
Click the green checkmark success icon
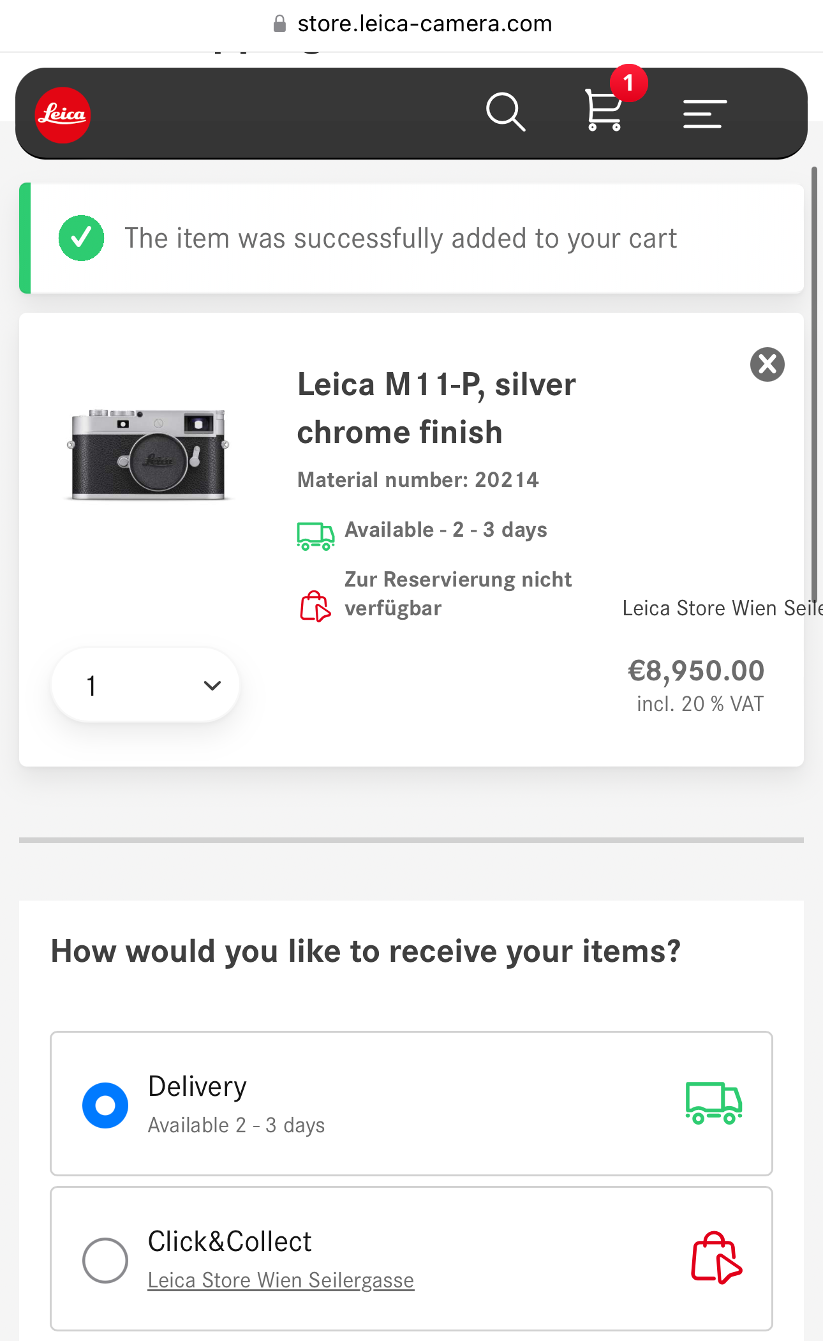(x=82, y=238)
